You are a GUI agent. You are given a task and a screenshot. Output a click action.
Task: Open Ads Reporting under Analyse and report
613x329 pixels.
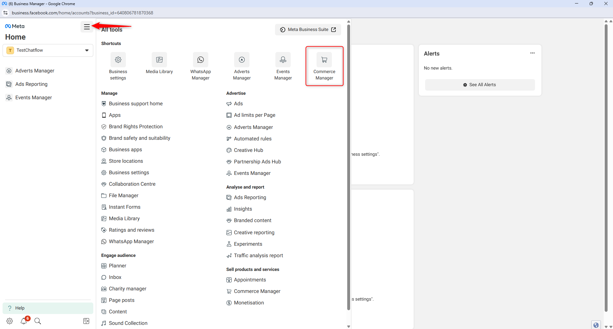(246, 198)
